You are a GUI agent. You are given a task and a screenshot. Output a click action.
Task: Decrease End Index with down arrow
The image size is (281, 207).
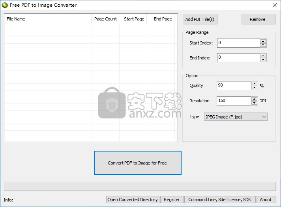pos(263,60)
